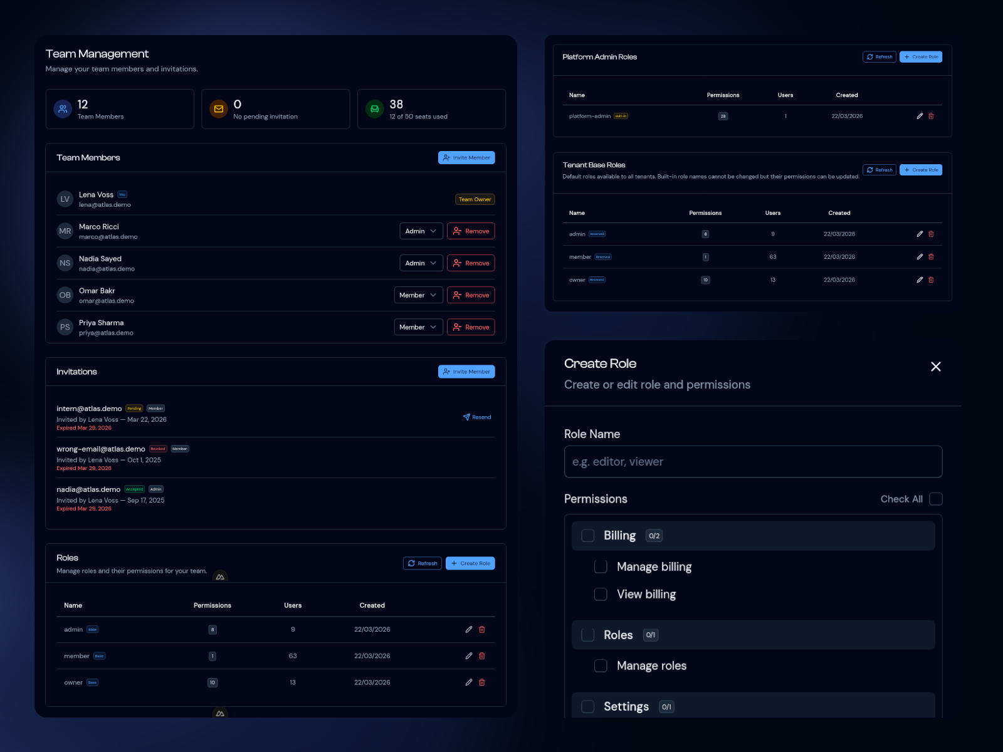Screen dimensions: 1003x752
Task: Open Omar Bakr's Member role dropdown
Action: click(418, 295)
